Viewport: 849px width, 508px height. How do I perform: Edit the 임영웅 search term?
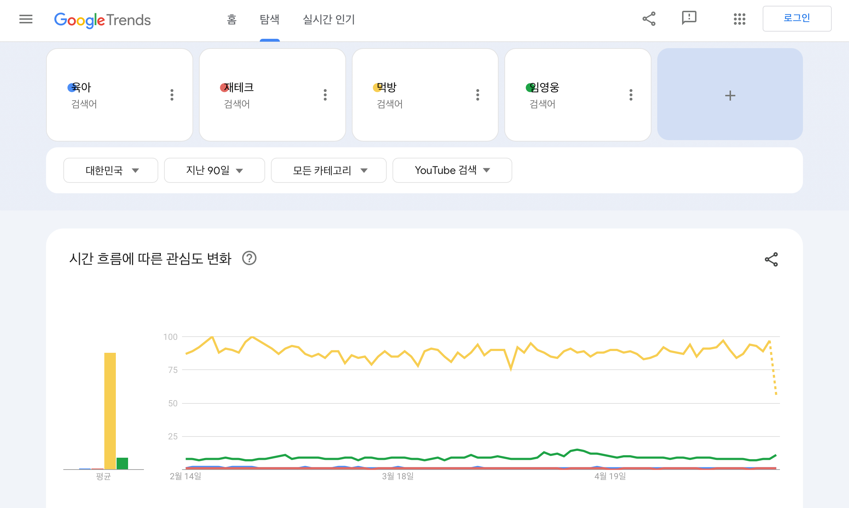click(544, 87)
